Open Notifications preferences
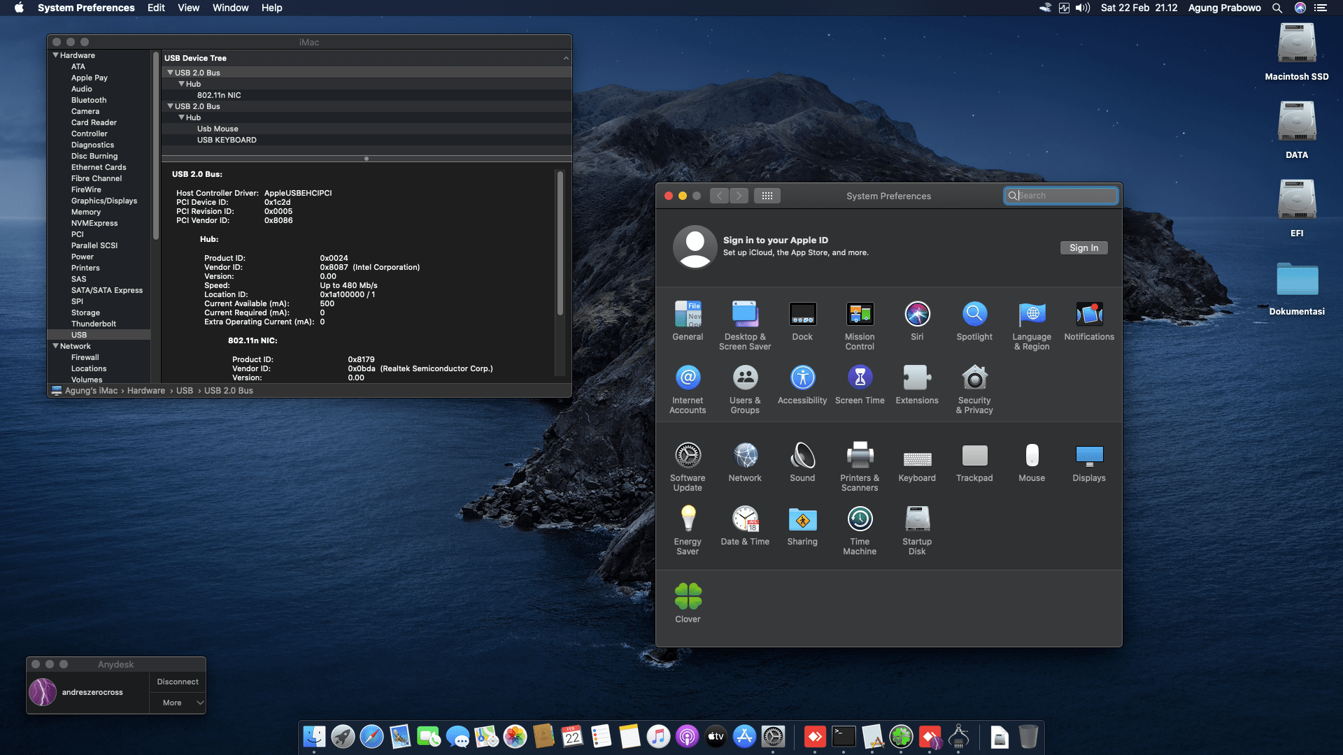Viewport: 1343px width, 755px height. (1089, 321)
